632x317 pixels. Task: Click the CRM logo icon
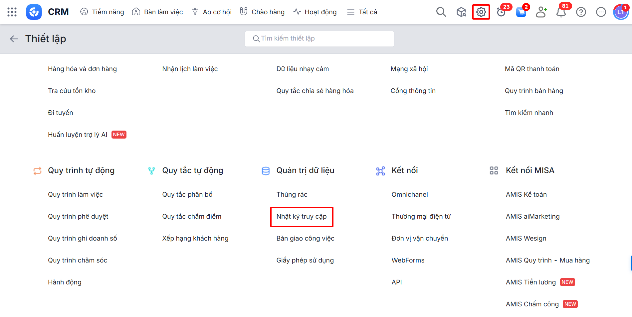(x=34, y=12)
